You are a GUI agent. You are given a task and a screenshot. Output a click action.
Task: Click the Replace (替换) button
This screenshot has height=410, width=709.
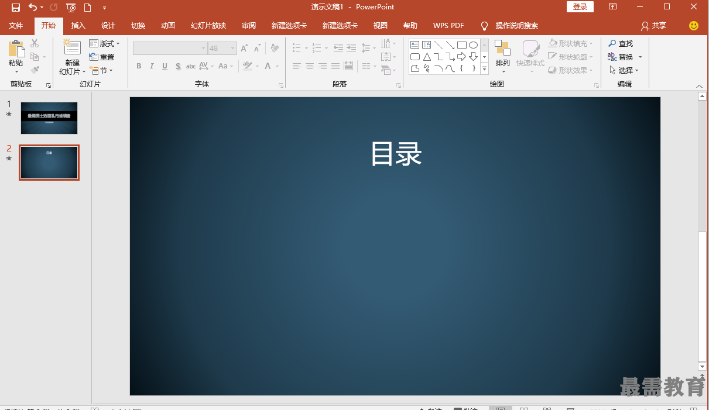tap(625, 57)
